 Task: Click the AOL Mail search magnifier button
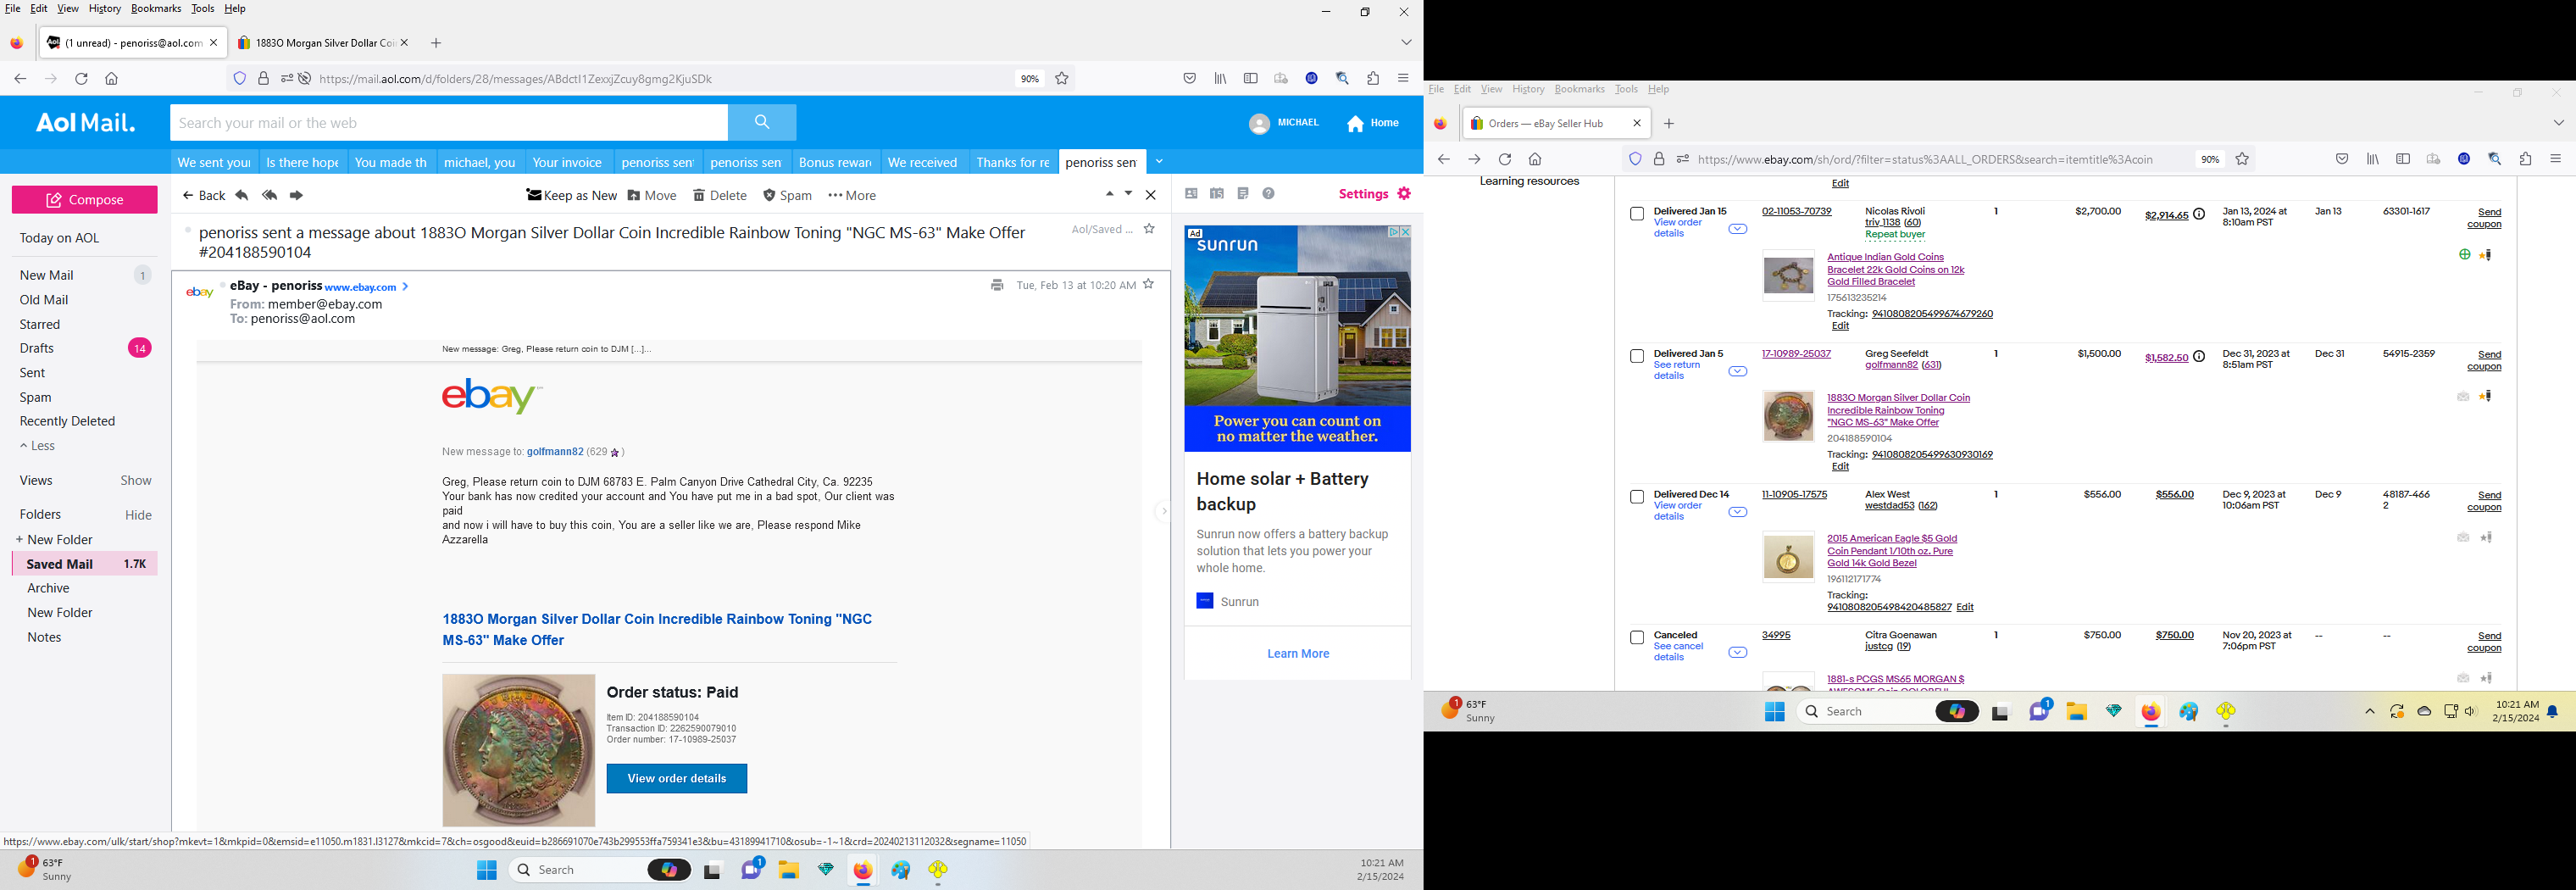[762, 122]
